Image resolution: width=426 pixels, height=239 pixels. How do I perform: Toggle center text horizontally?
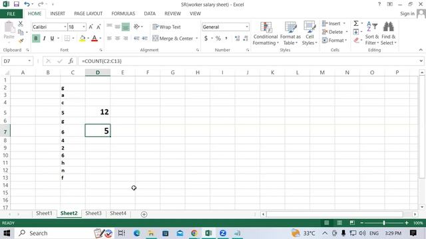(117, 39)
